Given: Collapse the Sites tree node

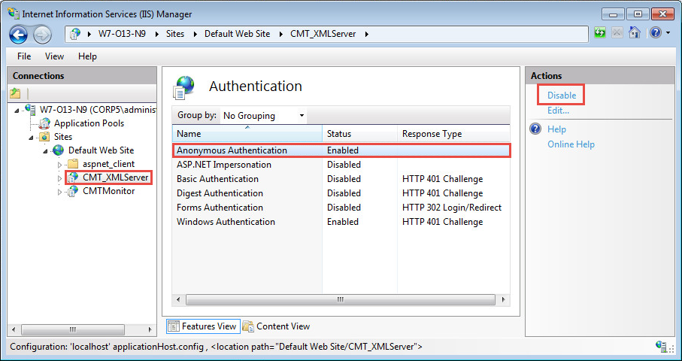Looking at the screenshot, I should click(x=32, y=137).
